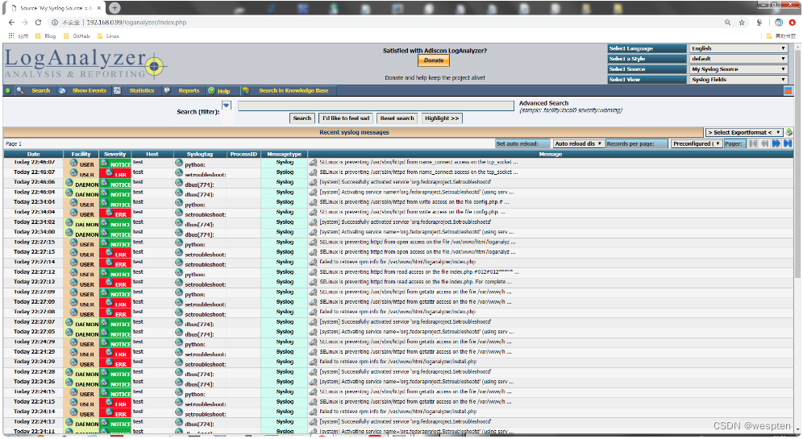Viewport: 803px width, 439px height.
Task: Click the Reset search button
Action: coord(397,118)
